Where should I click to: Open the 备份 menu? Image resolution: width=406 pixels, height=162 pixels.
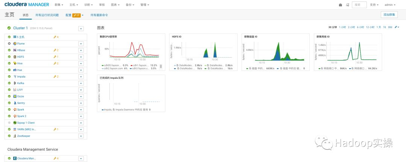click(130, 5)
